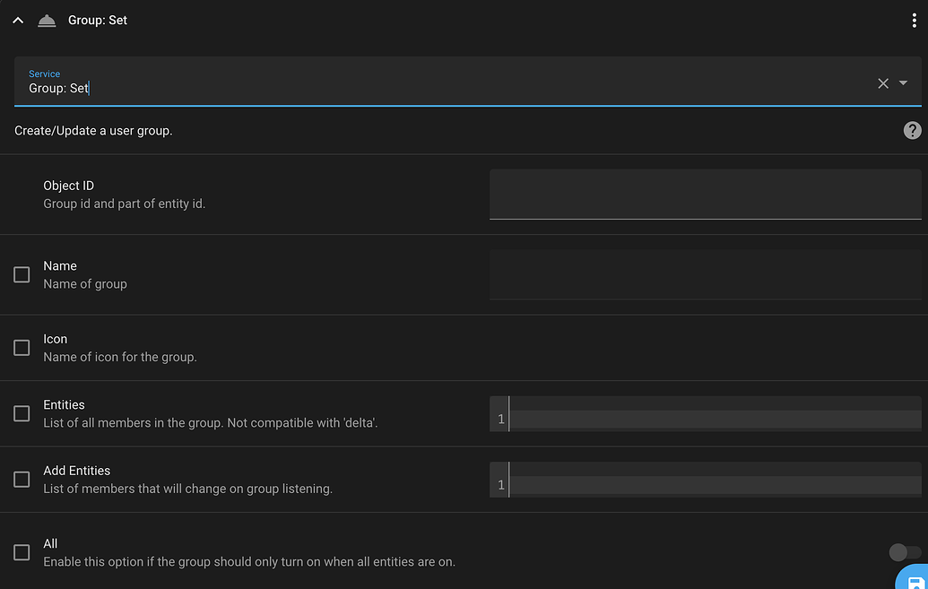This screenshot has width=928, height=589.
Task: Open the help question mark icon
Action: (x=912, y=130)
